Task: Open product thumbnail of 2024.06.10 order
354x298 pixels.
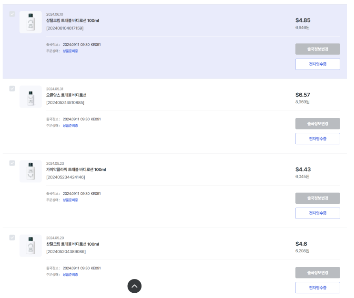Action: (30, 22)
